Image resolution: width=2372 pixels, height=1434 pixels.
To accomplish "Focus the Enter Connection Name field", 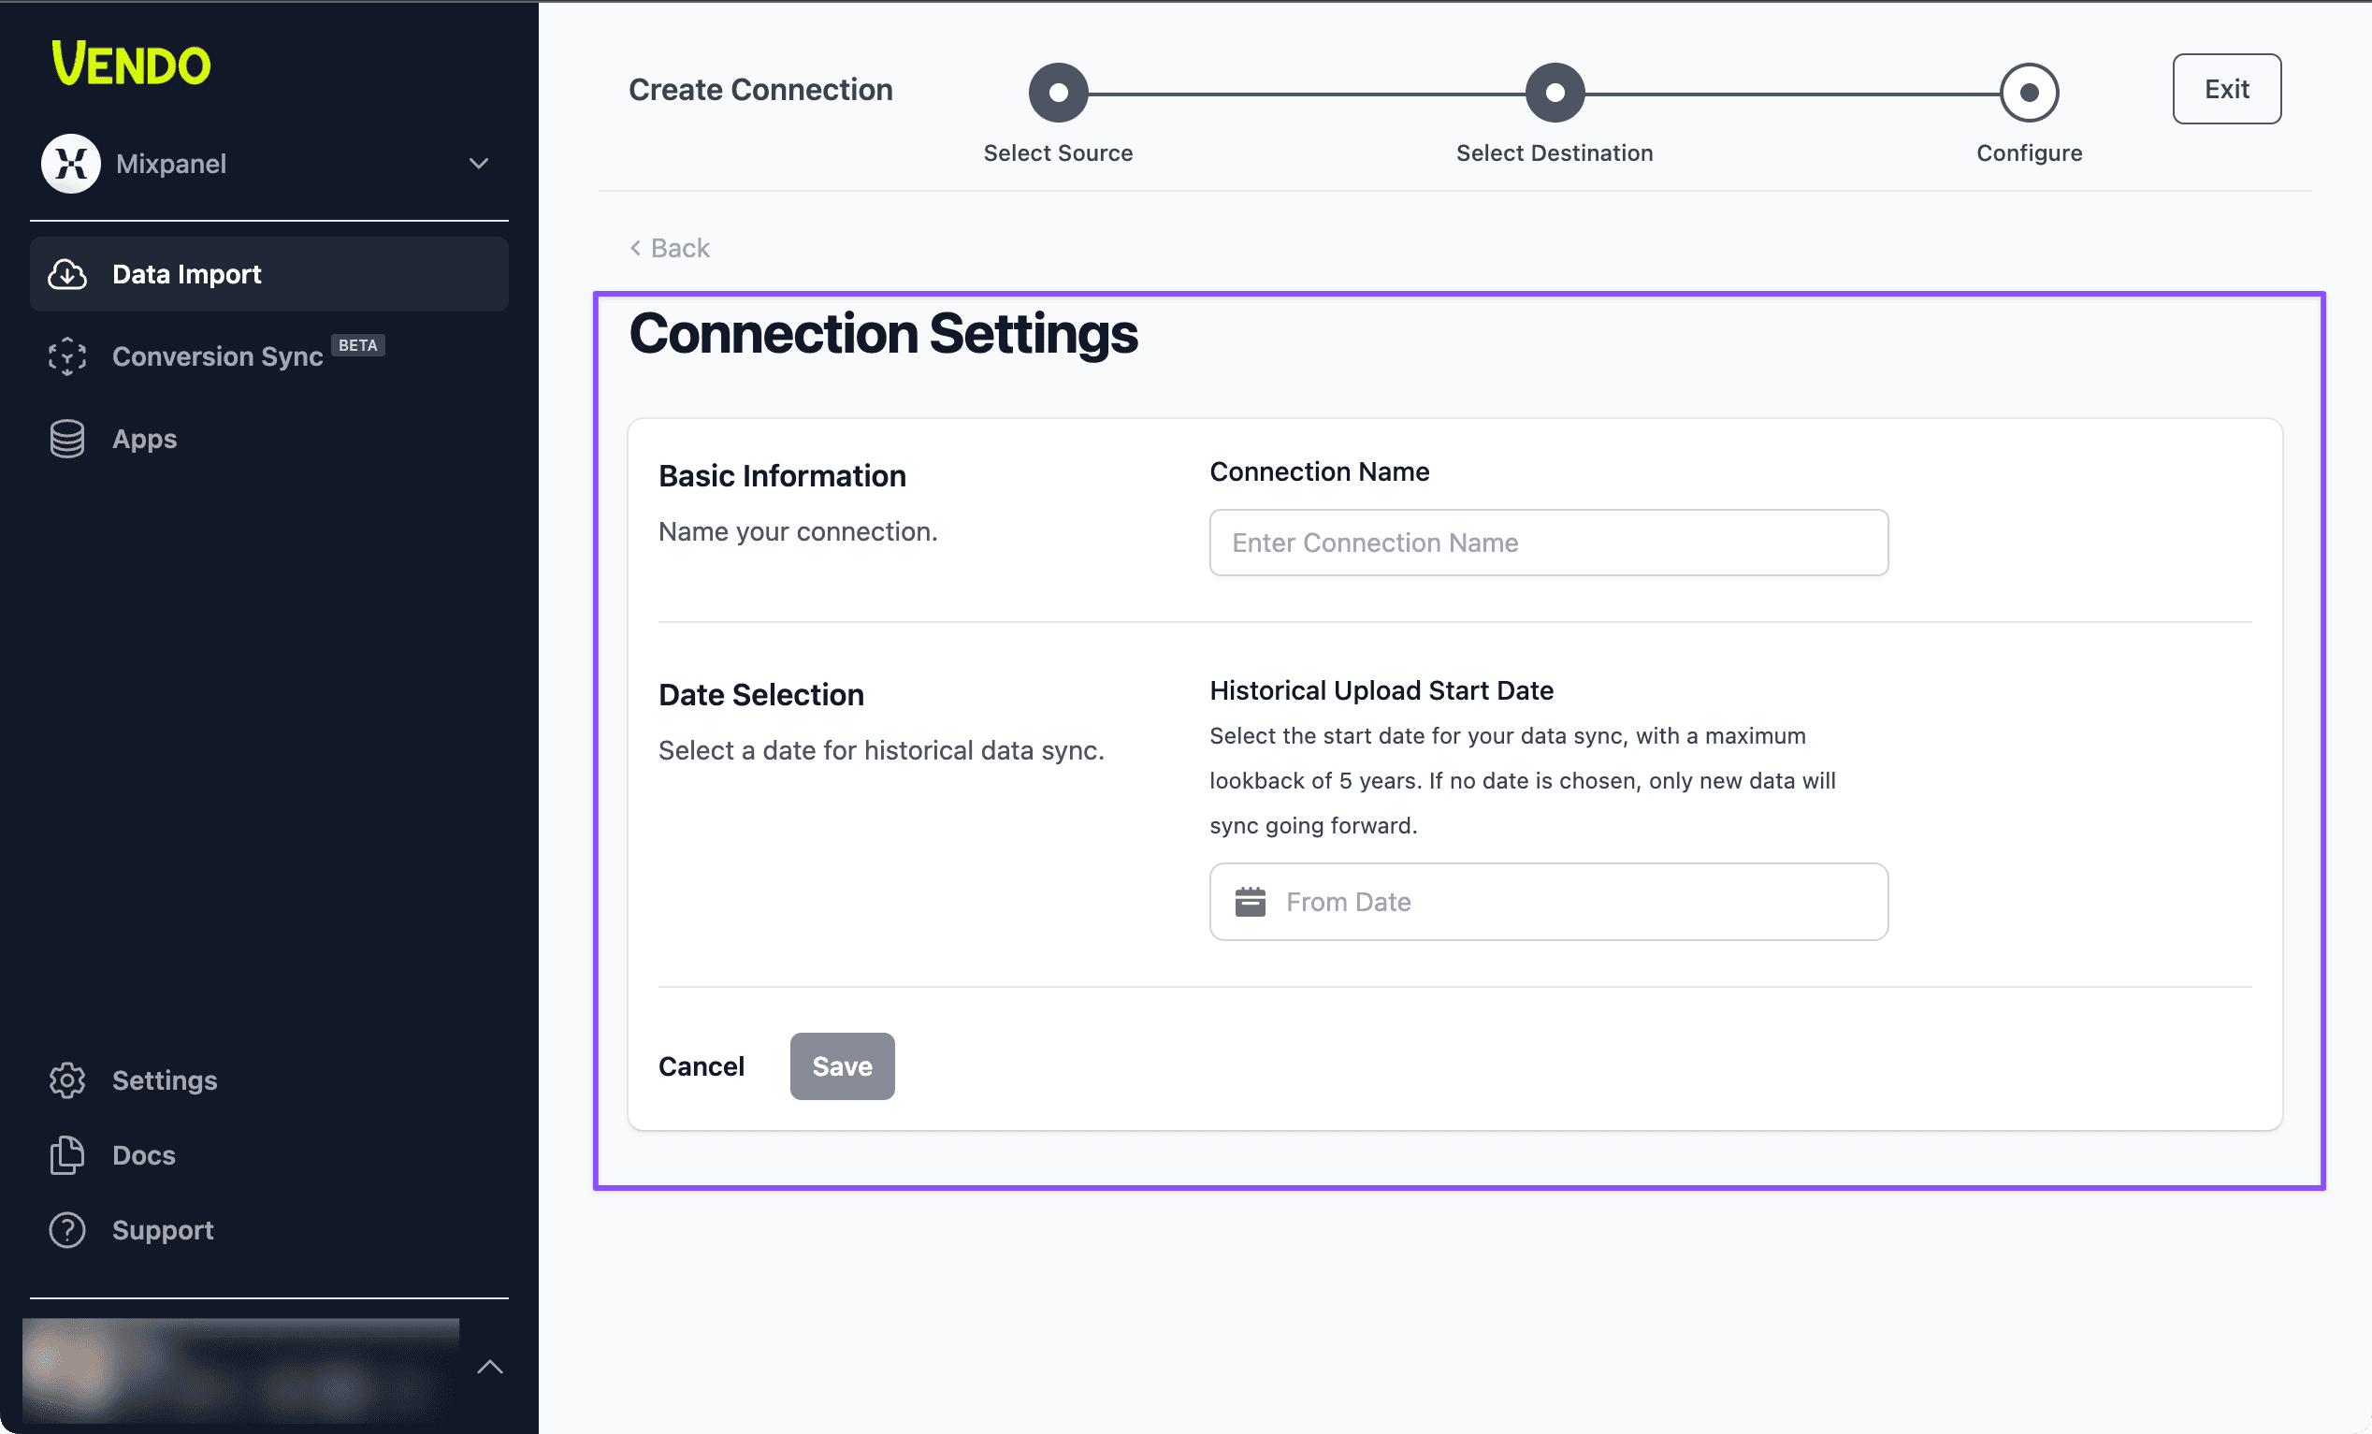I will [1548, 543].
